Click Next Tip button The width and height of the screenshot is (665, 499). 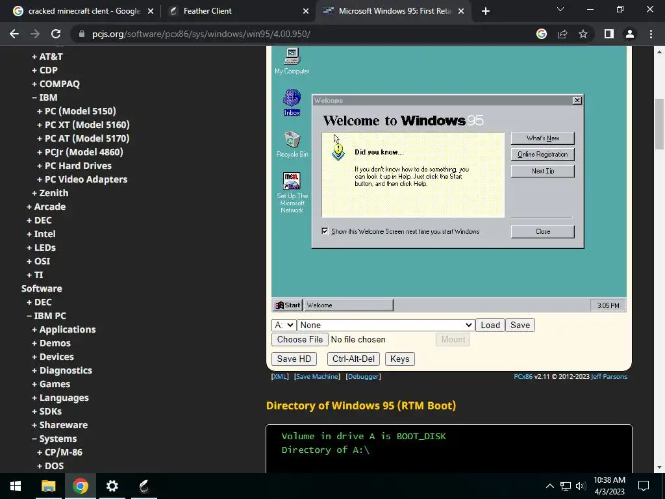(x=542, y=171)
